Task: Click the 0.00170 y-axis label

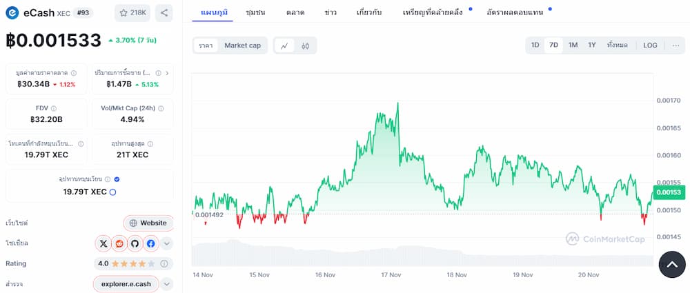Action: [669, 101]
